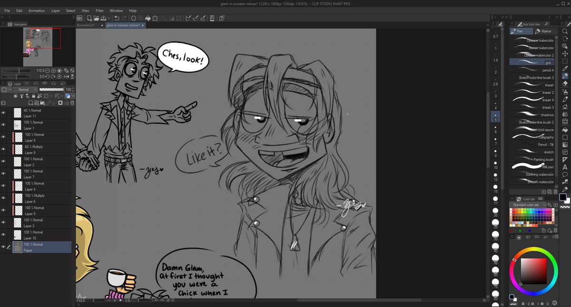Select the Pen tool in tool palette
Viewport: 571px width, 307px height.
(565, 76)
